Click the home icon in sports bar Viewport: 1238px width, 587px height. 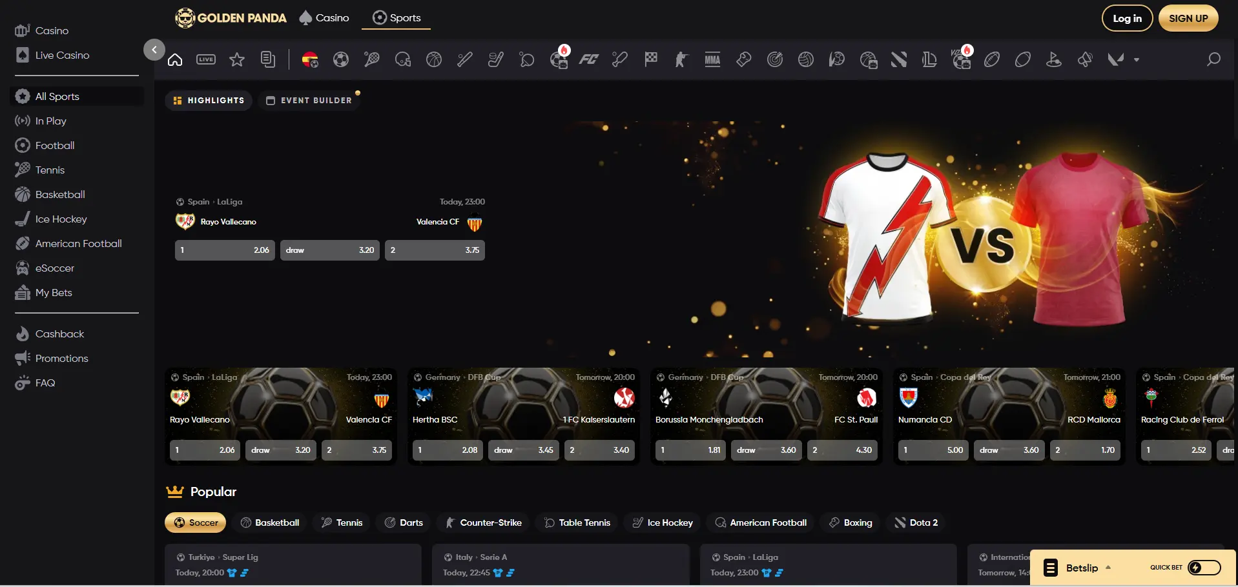[175, 59]
